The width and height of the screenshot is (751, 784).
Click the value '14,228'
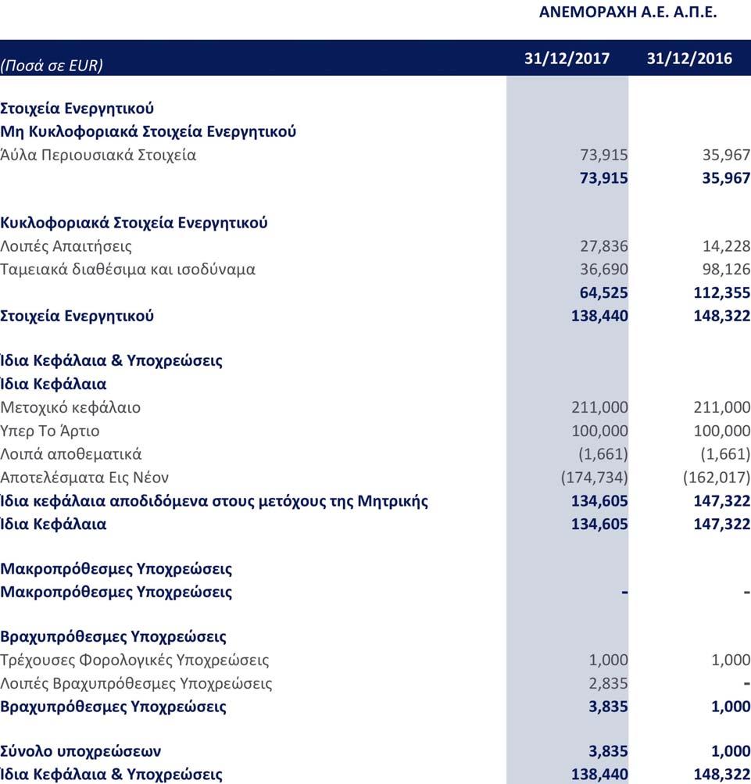click(x=726, y=246)
